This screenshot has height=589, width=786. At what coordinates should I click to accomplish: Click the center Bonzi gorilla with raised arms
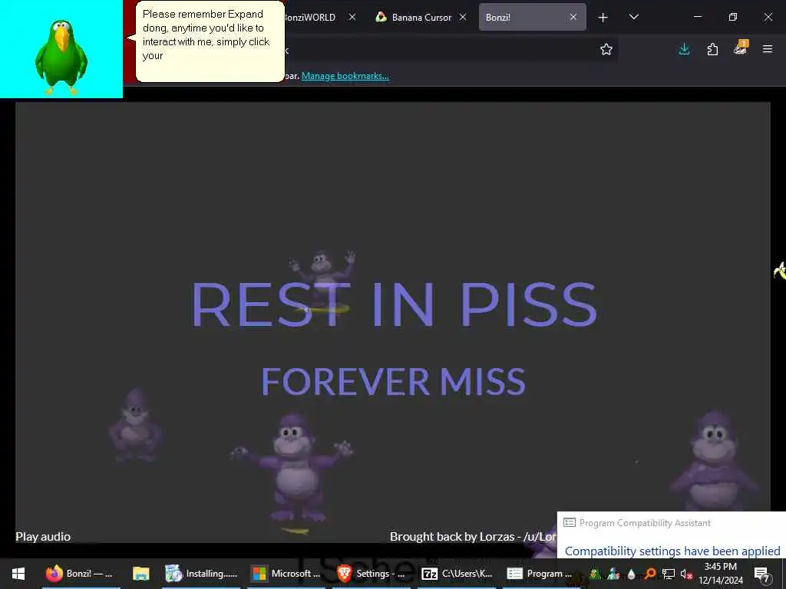pyautogui.click(x=292, y=467)
